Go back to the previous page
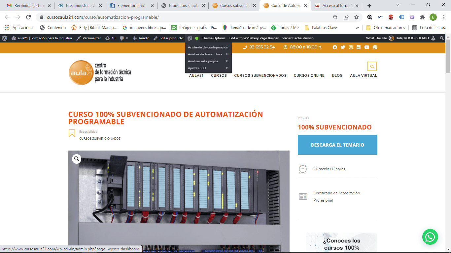This screenshot has height=253, width=451. pyautogui.click(x=7, y=17)
